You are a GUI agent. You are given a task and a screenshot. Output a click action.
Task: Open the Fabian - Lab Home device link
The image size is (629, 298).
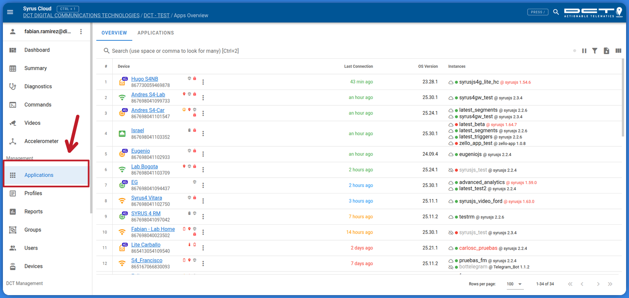coord(153,229)
